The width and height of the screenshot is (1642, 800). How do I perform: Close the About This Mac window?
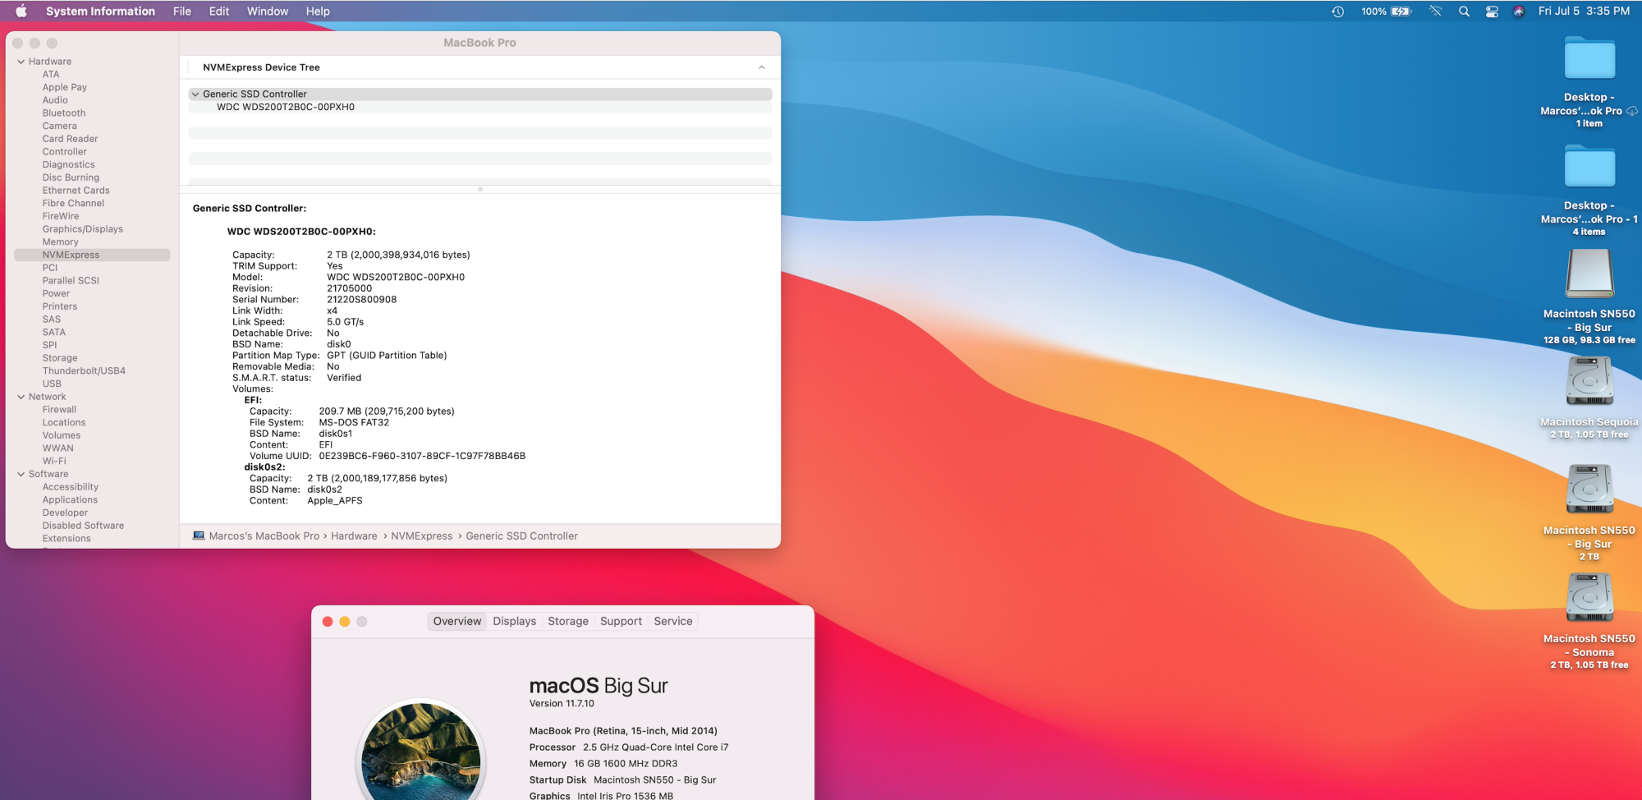pyautogui.click(x=328, y=622)
